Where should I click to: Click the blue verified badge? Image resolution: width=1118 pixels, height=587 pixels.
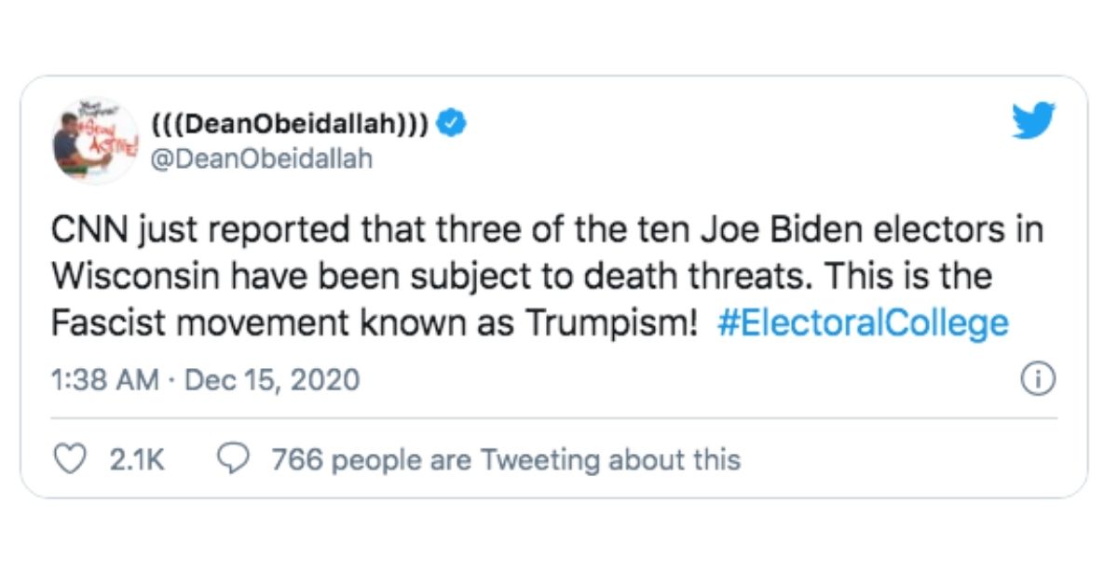pos(454,124)
